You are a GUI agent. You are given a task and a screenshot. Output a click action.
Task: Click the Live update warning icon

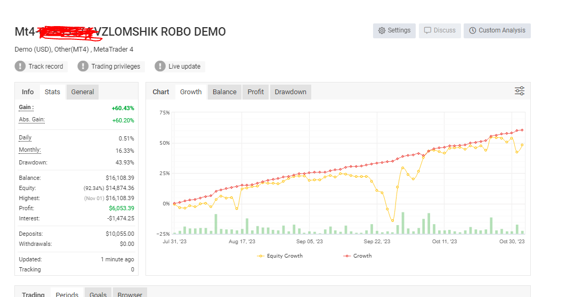(x=160, y=67)
